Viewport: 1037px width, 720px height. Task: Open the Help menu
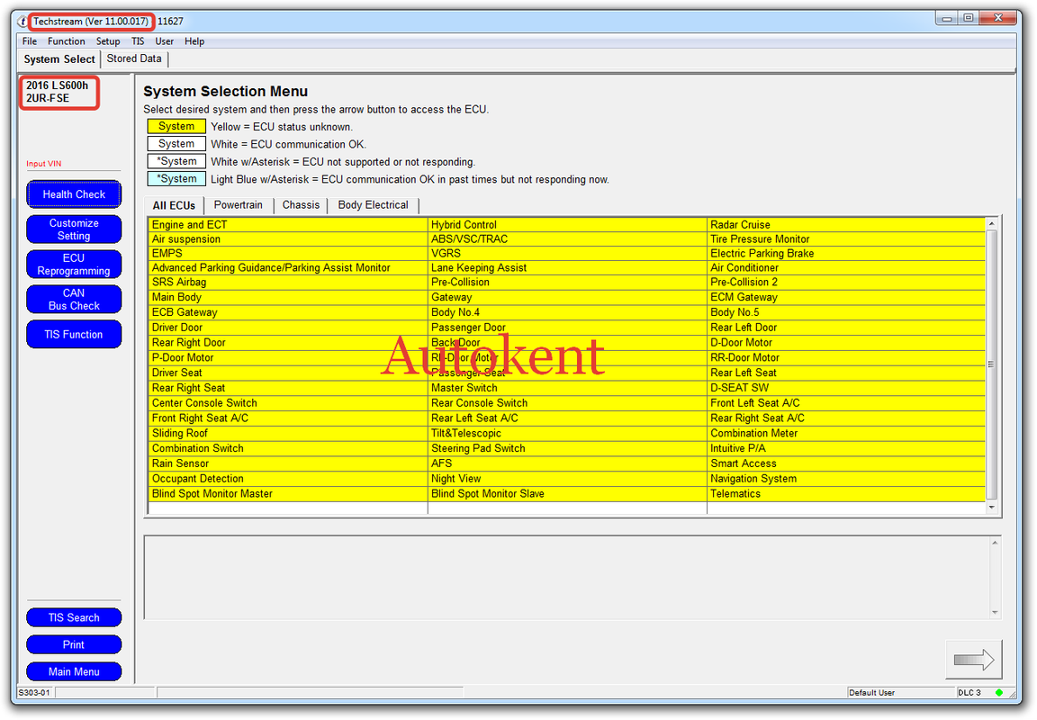[194, 41]
